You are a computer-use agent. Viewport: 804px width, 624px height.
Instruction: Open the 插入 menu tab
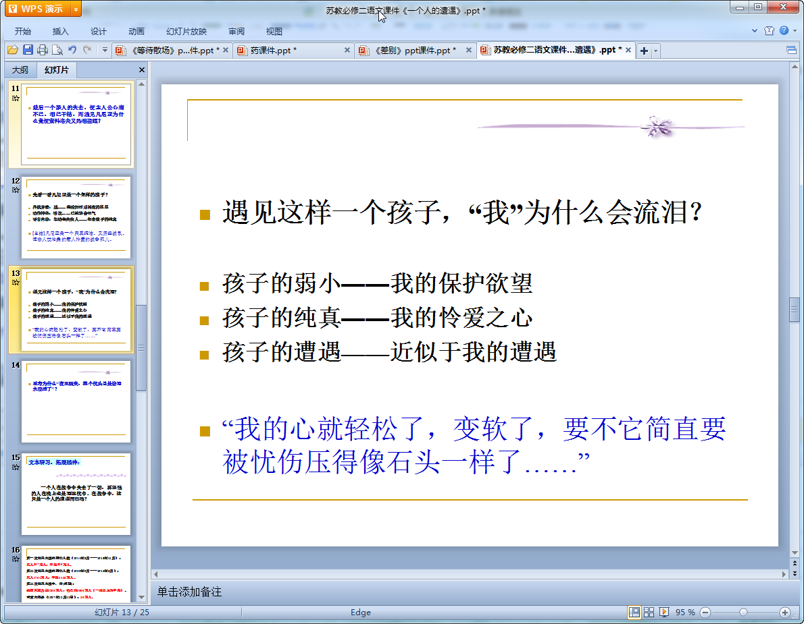coord(61,31)
